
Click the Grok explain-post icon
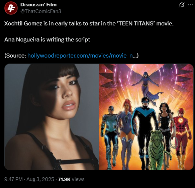pyautogui.click(x=182, y=5)
